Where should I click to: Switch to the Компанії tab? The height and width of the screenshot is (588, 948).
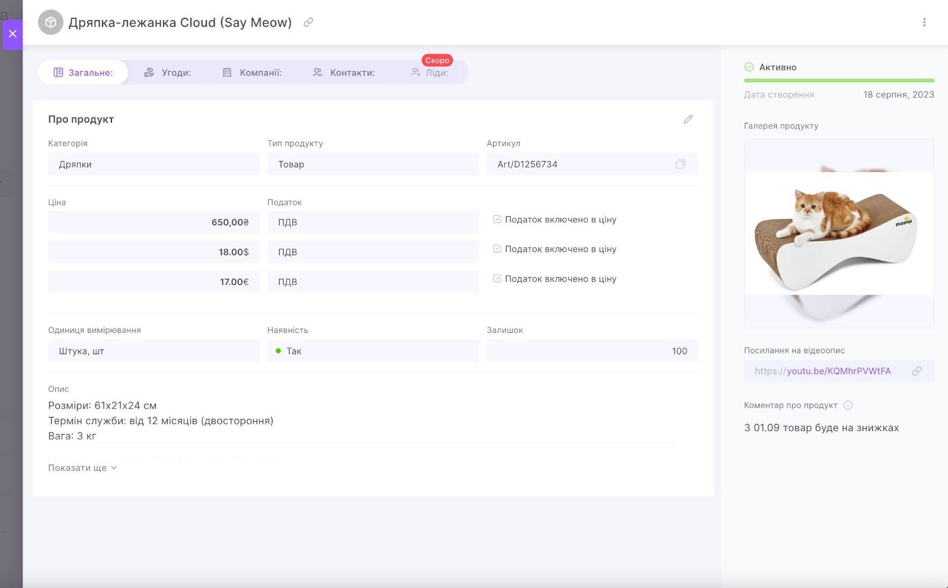(252, 73)
